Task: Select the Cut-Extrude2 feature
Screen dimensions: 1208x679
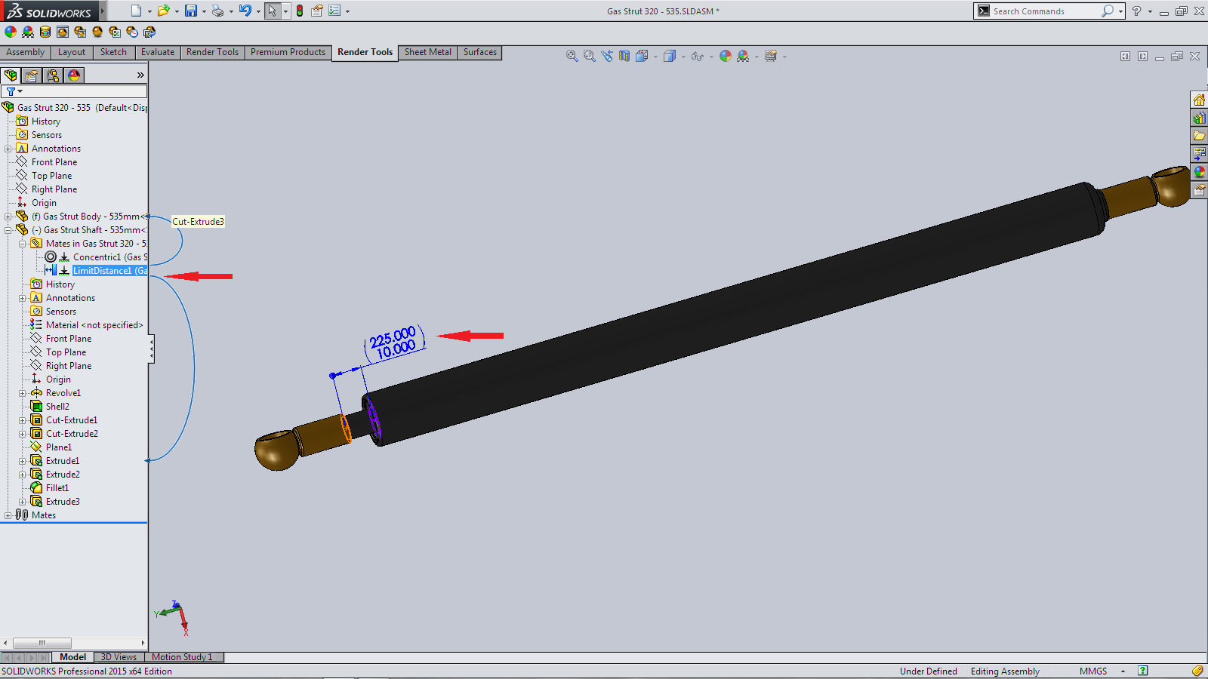Action: point(72,434)
